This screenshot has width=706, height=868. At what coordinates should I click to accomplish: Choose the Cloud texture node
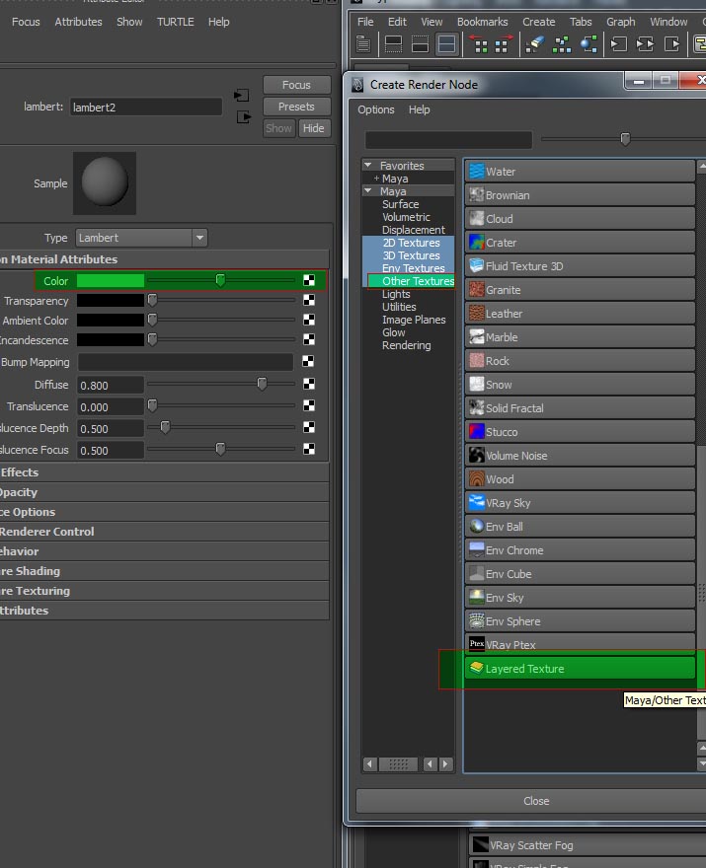[x=580, y=219]
